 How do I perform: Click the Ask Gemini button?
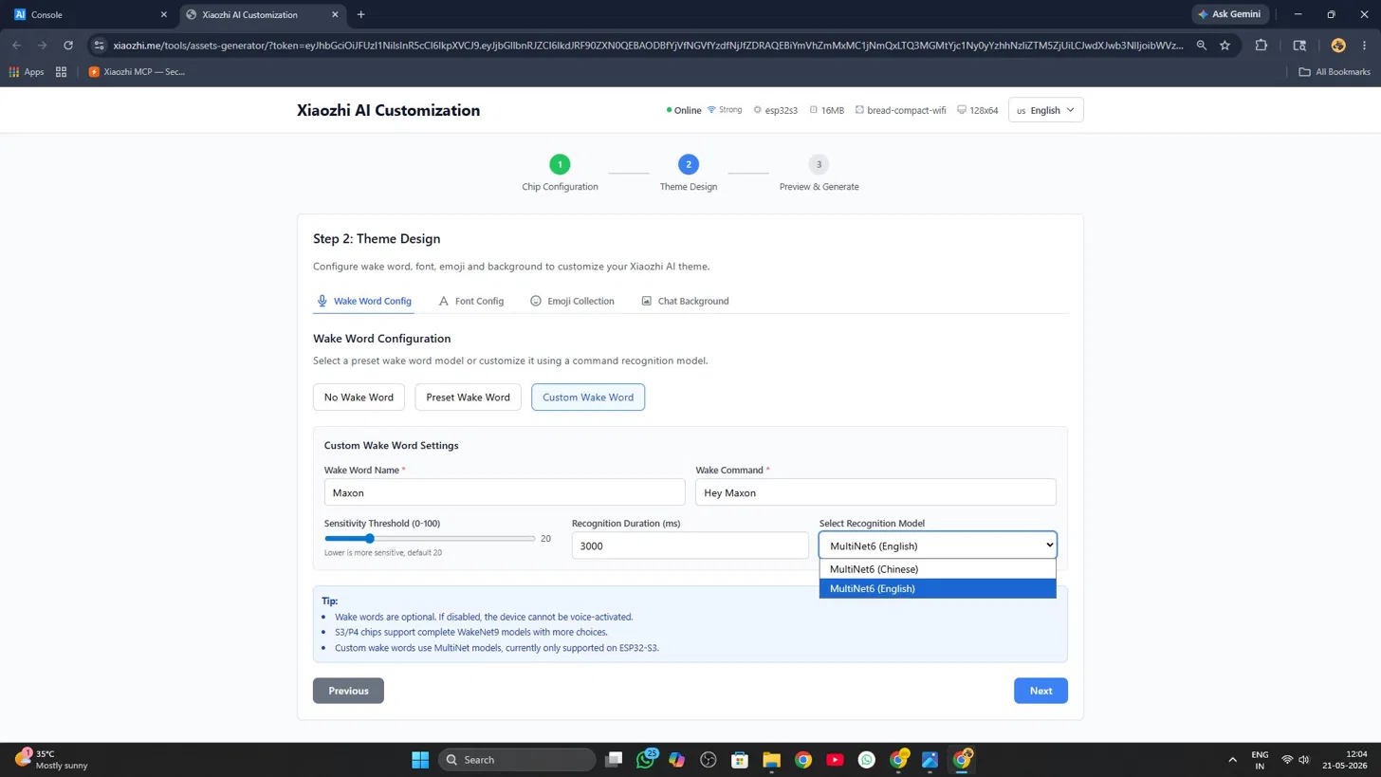coord(1229,14)
